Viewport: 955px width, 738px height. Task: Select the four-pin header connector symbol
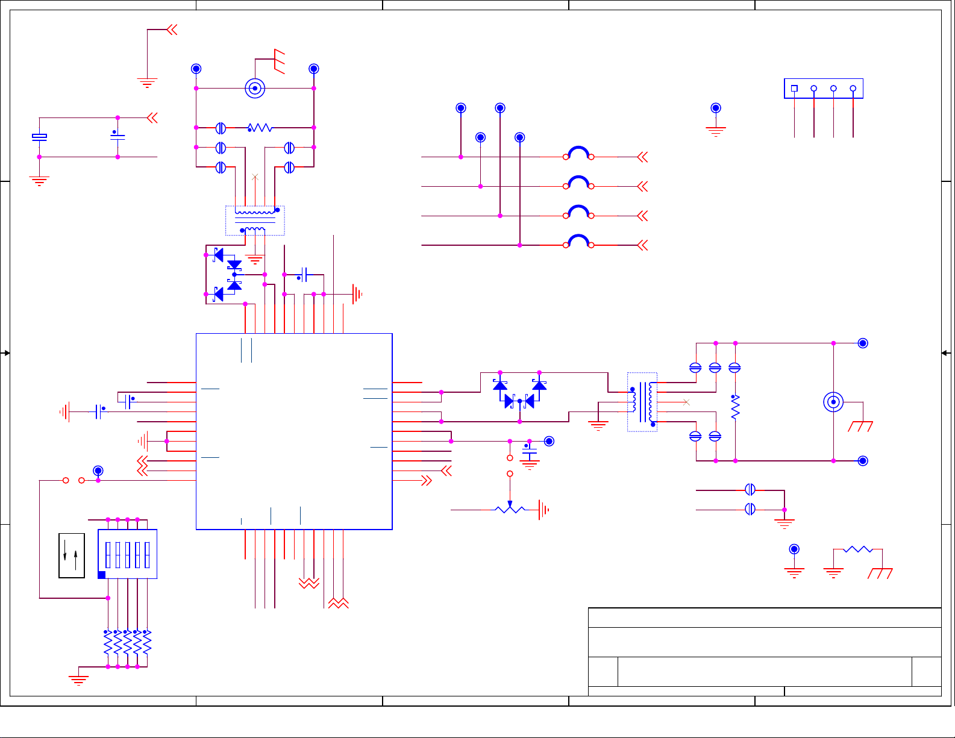tap(824, 89)
